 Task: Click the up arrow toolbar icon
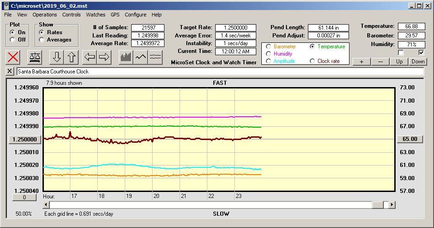(72, 57)
